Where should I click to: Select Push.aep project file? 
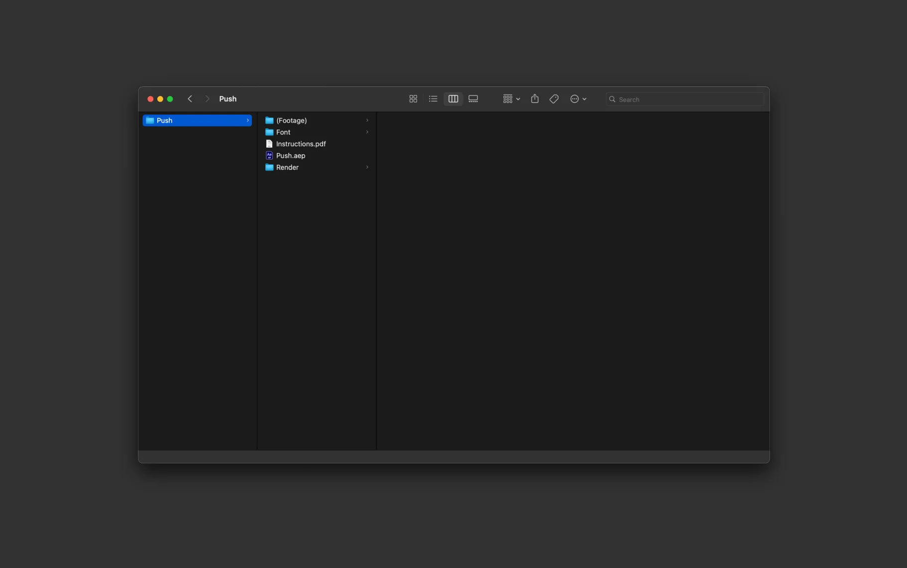[x=317, y=155]
